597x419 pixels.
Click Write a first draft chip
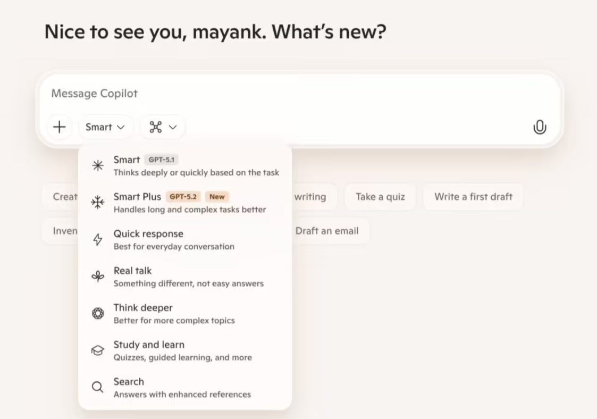click(473, 197)
